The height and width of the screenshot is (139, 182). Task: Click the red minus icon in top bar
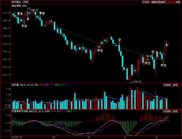[x=172, y=2]
